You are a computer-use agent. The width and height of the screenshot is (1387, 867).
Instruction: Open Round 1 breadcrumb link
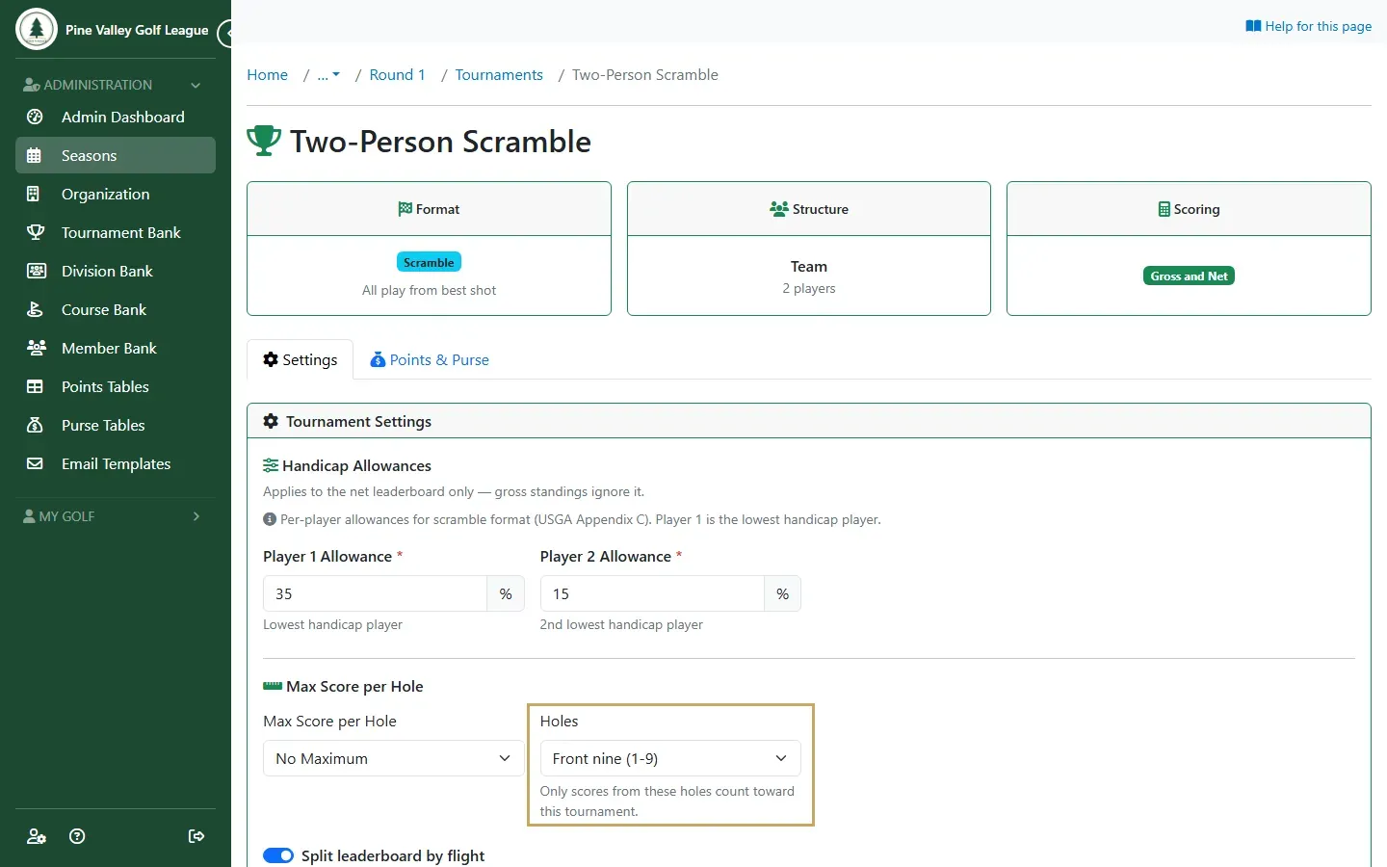tap(397, 74)
